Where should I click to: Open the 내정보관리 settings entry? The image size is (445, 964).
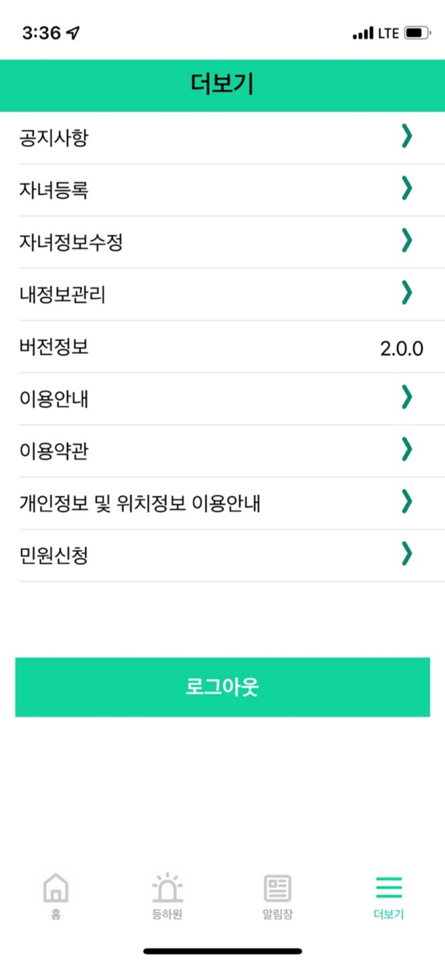[x=222, y=293]
